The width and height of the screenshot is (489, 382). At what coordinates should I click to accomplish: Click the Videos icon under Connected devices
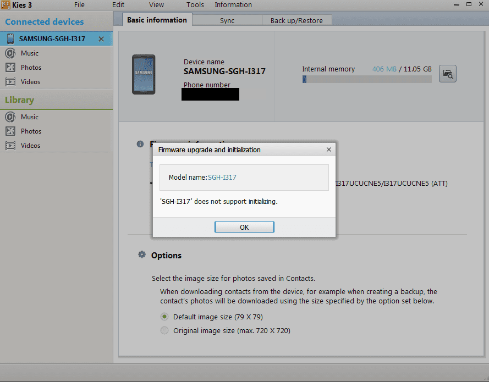point(10,82)
